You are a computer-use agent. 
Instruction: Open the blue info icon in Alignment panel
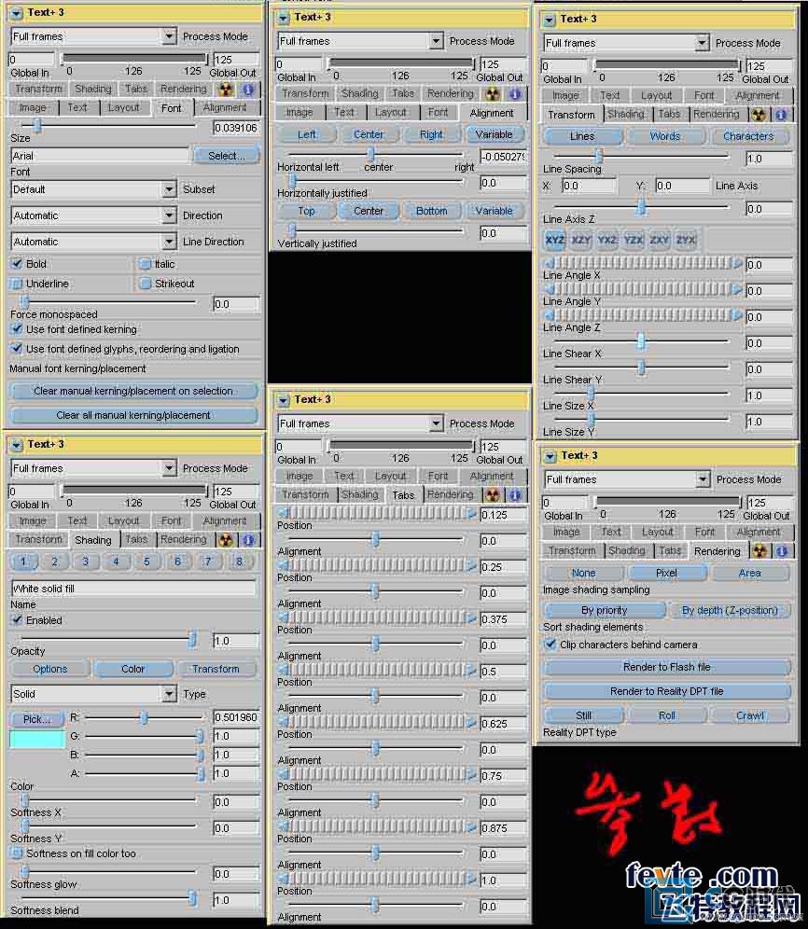515,93
